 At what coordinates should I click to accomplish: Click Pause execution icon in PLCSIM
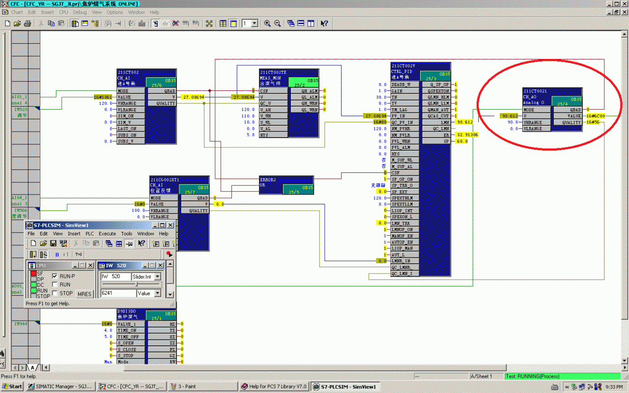tap(57, 254)
